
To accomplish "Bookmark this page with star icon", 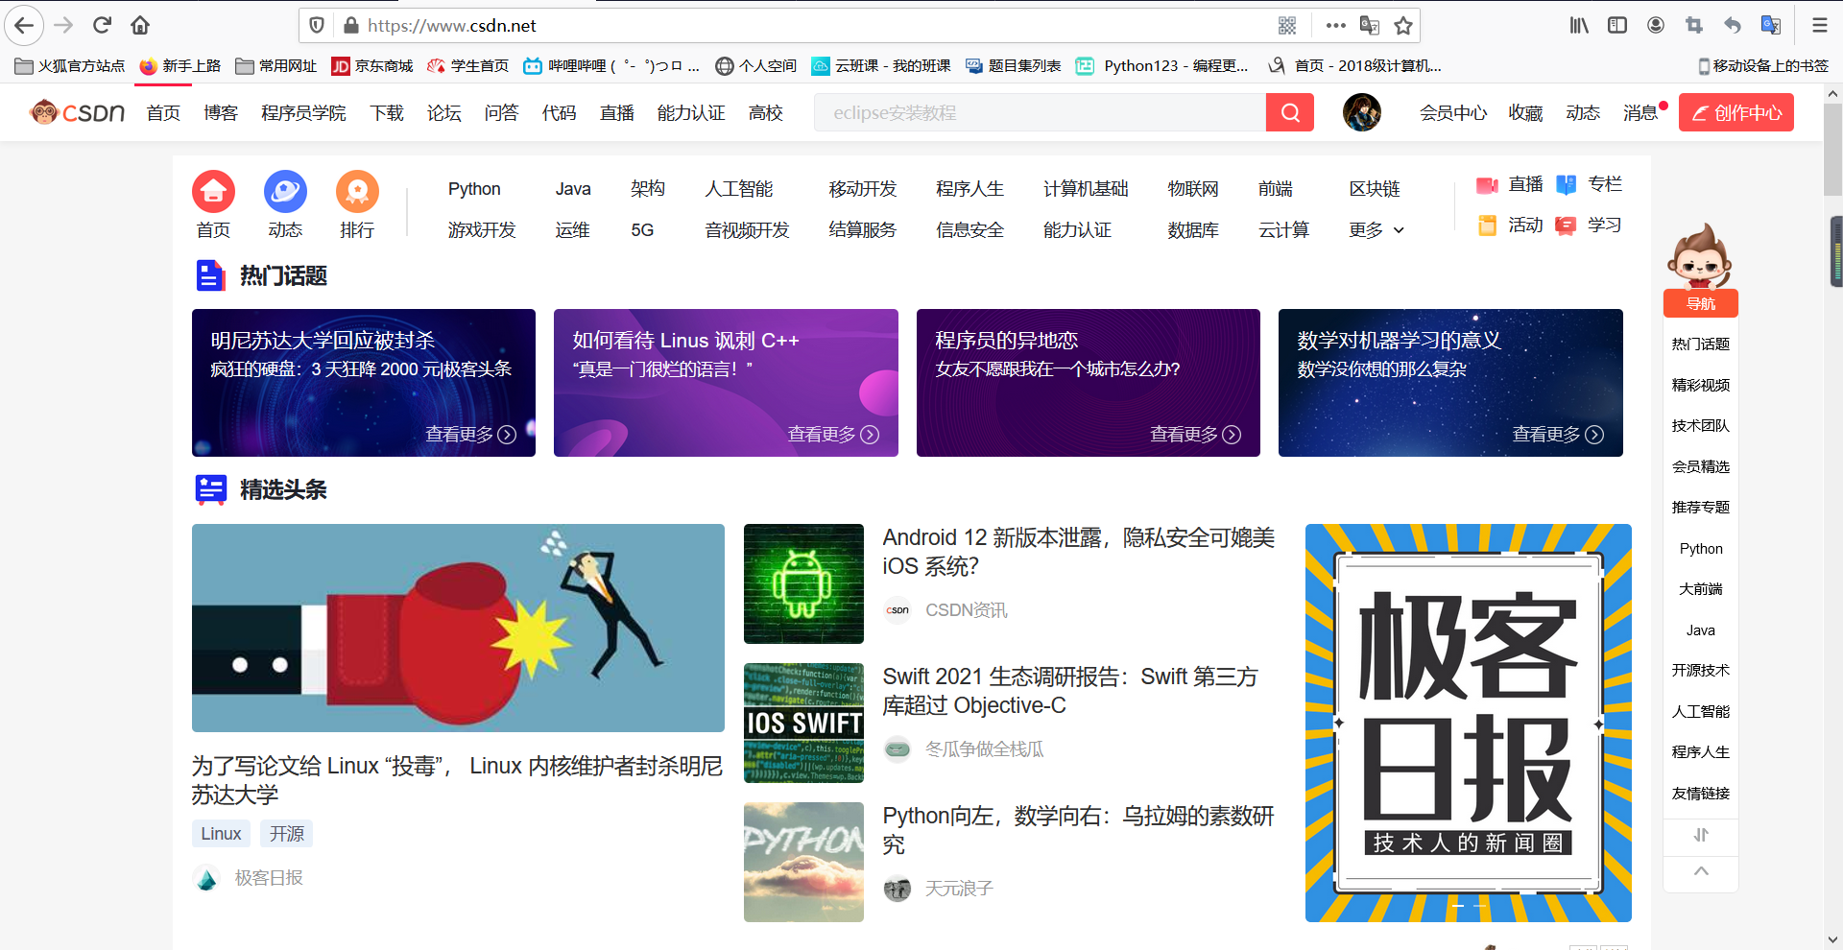I will (1403, 26).
